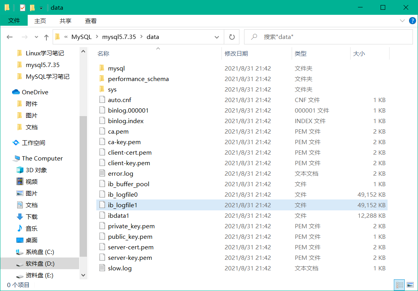Select the error.log text document icon

click(102, 173)
